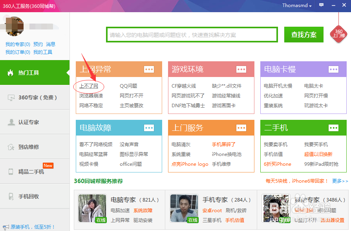Select 电脑清灰 service link

(181, 145)
